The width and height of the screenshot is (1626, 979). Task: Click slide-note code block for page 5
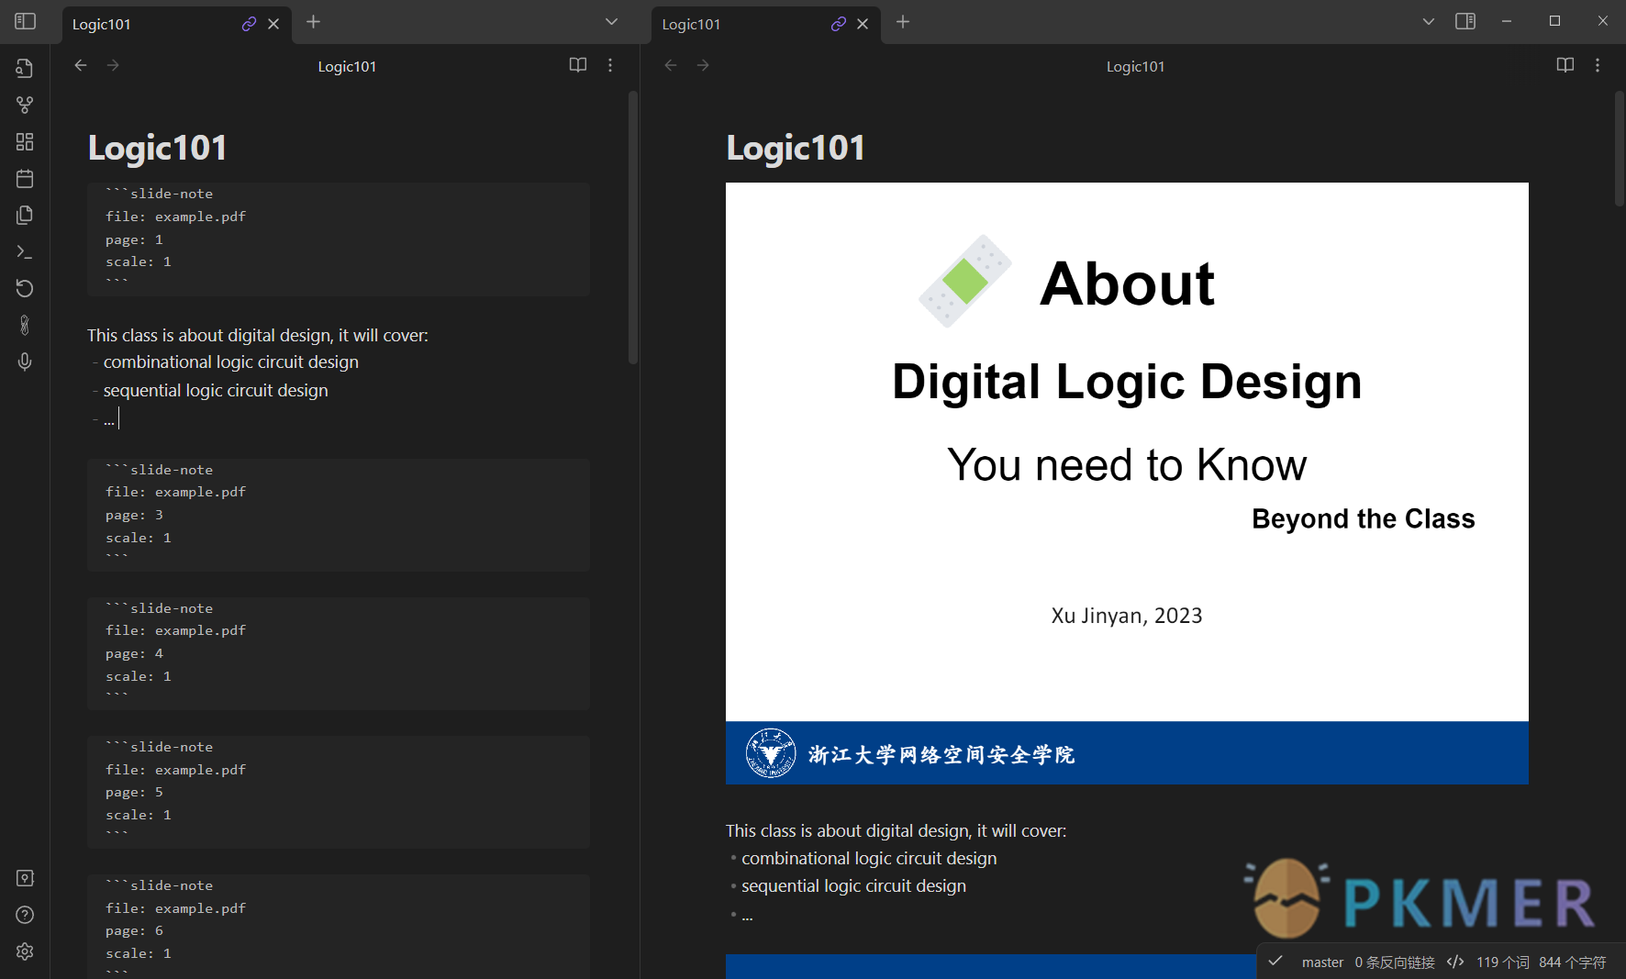(x=339, y=792)
